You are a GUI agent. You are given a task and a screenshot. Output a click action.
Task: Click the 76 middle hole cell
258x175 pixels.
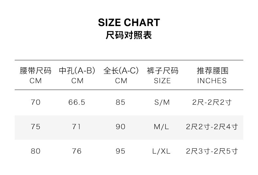pos(77,151)
